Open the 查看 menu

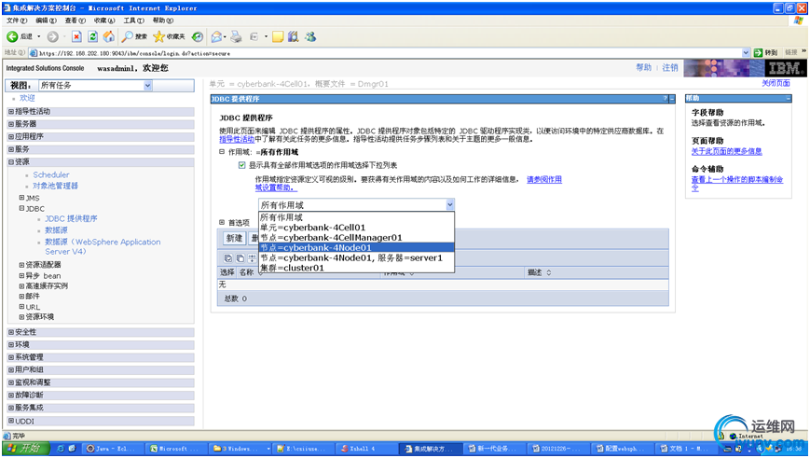[75, 21]
